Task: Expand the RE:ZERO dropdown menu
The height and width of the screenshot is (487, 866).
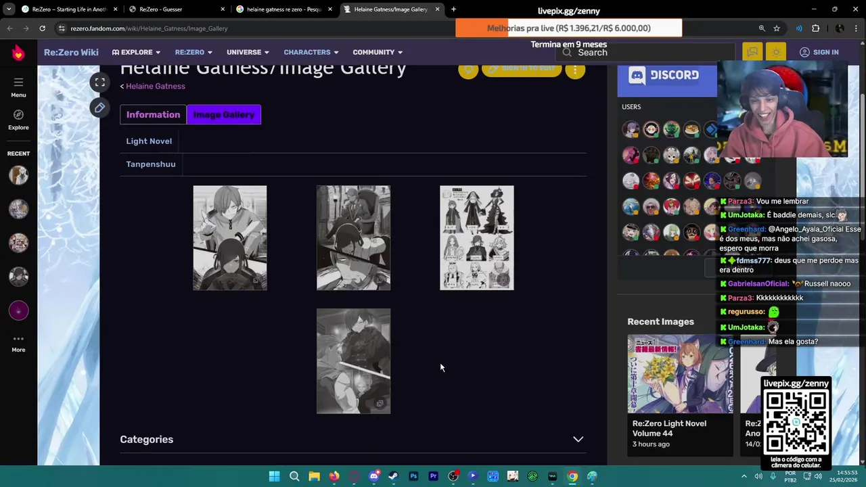Action: (193, 52)
